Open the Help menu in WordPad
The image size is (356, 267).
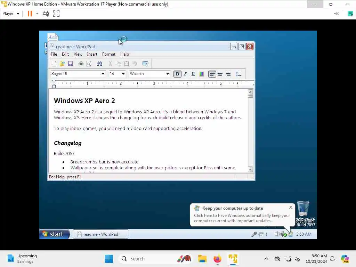(124, 54)
